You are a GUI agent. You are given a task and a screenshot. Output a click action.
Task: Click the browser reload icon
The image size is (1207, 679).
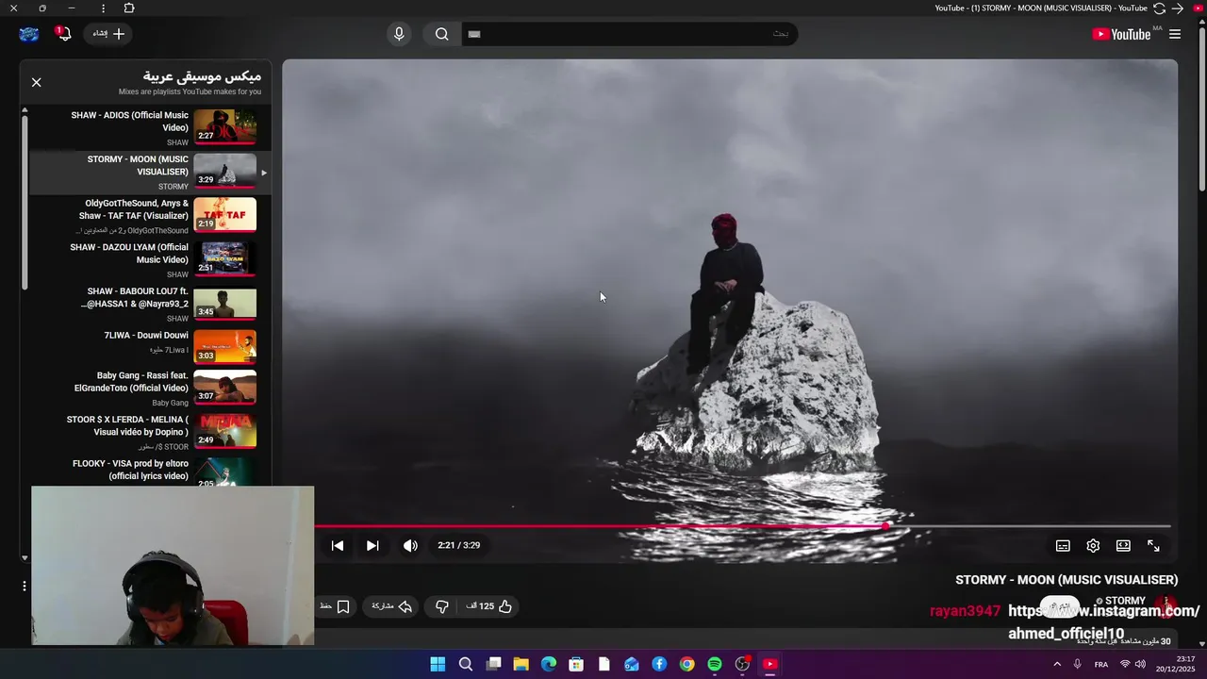tap(1159, 8)
